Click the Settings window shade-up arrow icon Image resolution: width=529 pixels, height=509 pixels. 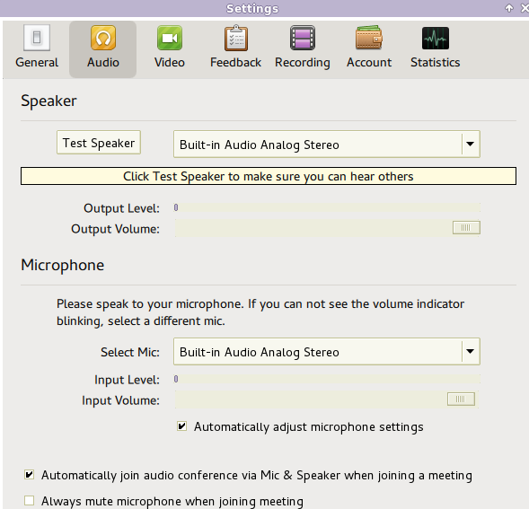tap(508, 8)
